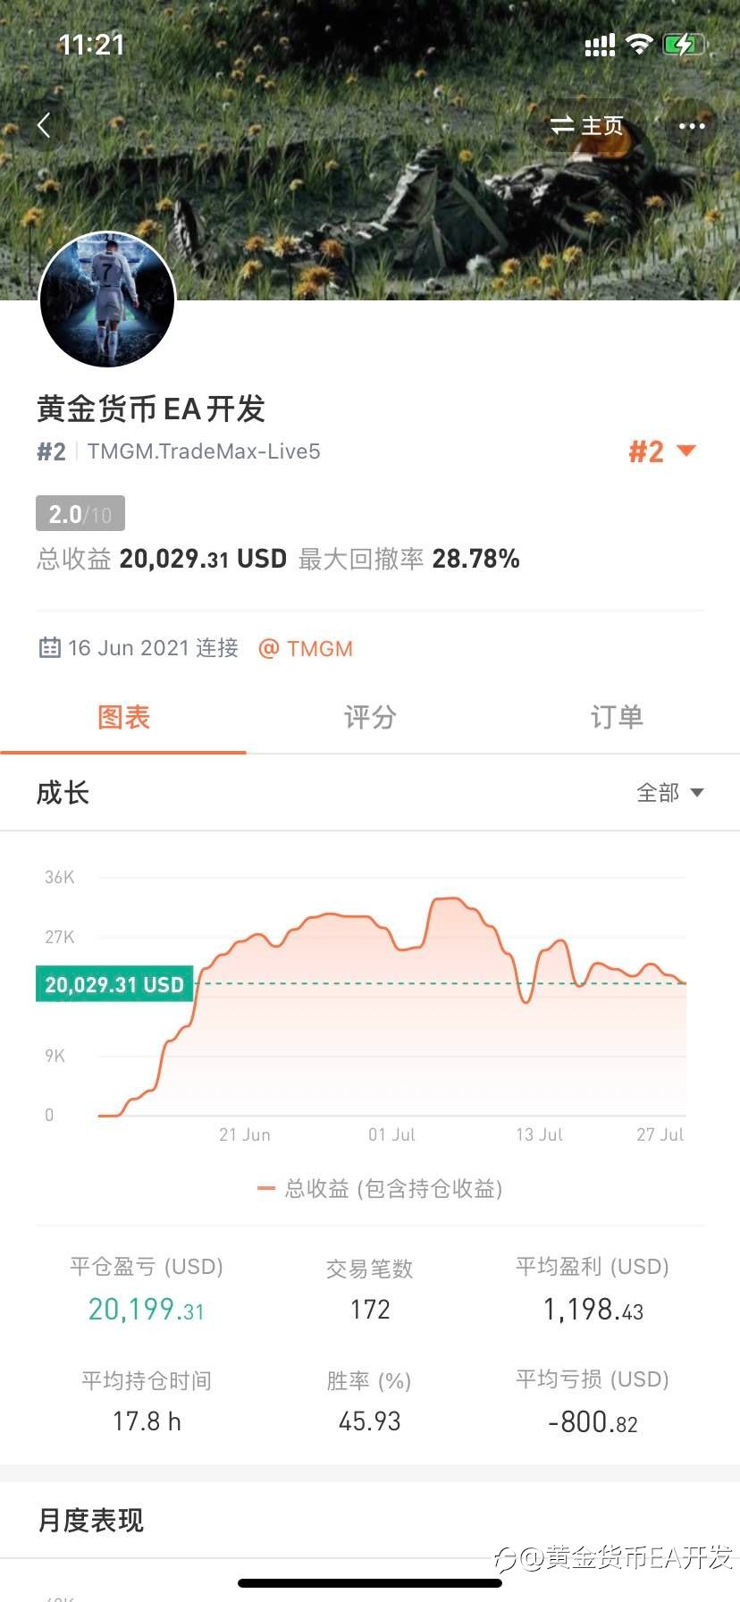This screenshot has width=740, height=1602.
Task: Tap the back arrow icon
Action: point(44,125)
